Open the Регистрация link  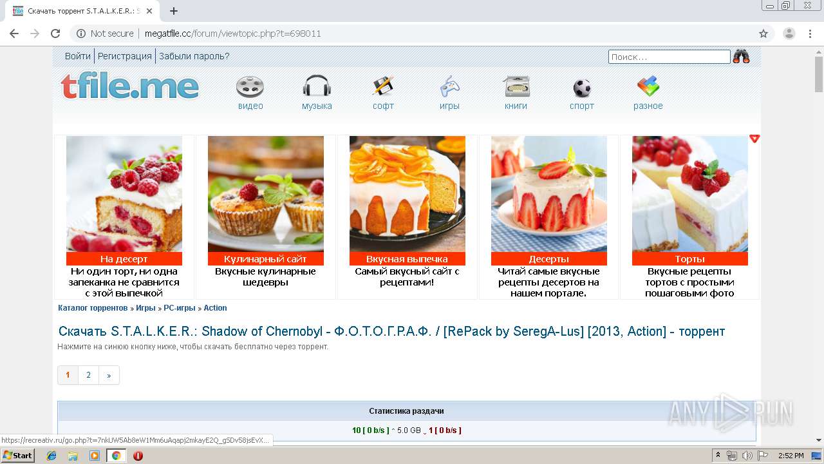(x=125, y=56)
